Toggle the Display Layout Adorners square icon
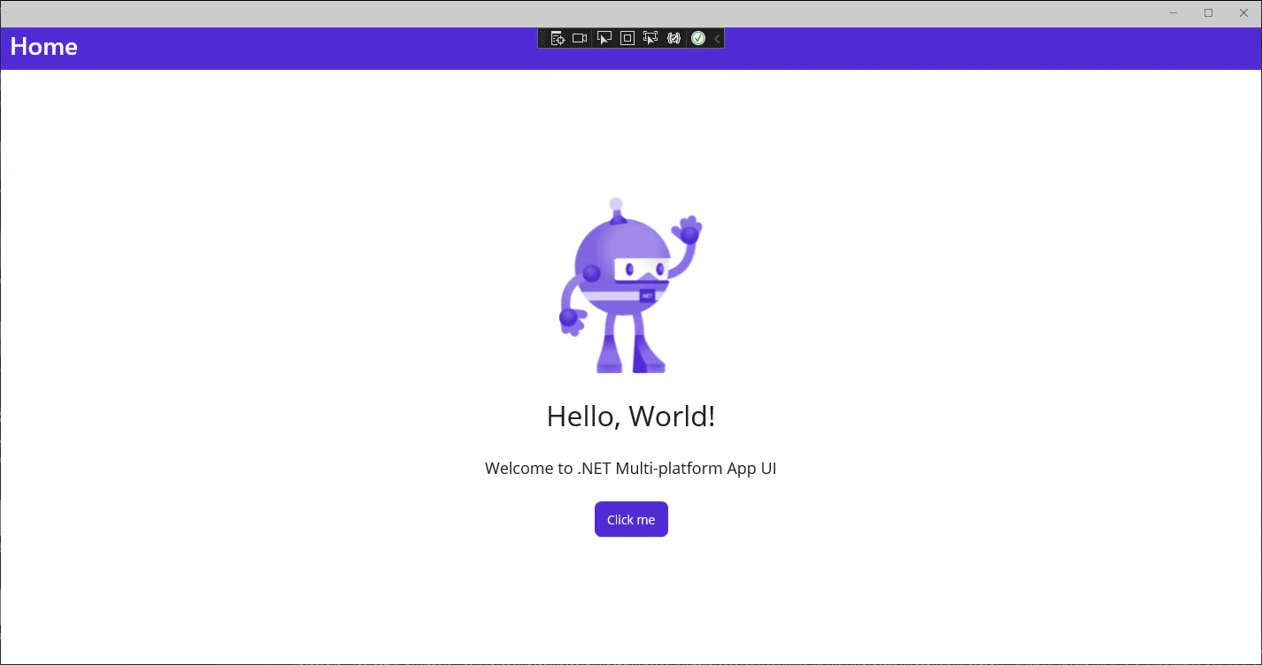 pyautogui.click(x=627, y=38)
